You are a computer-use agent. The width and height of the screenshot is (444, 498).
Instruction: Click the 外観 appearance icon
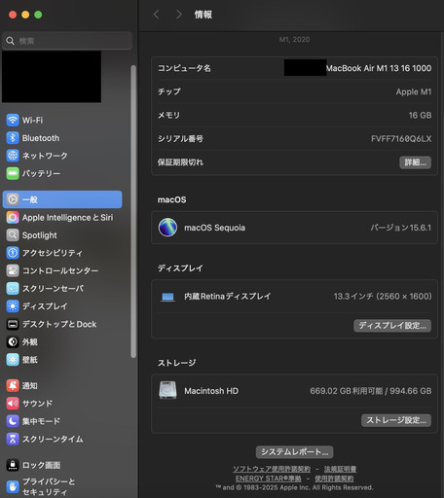13,341
